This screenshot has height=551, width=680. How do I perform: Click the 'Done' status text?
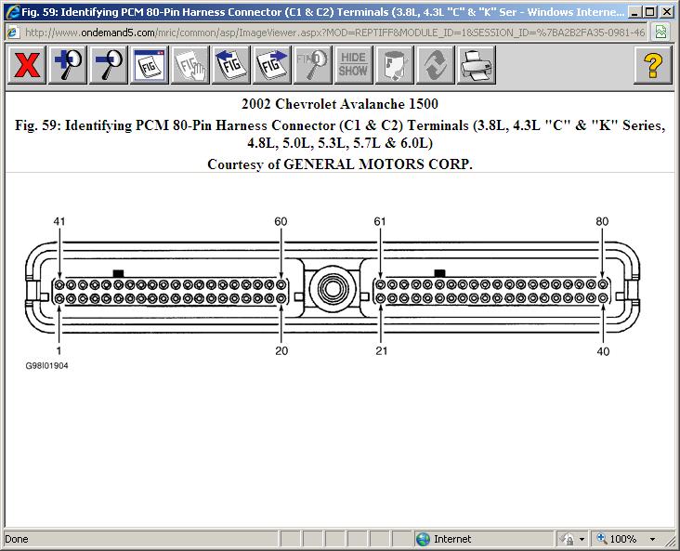point(17,539)
